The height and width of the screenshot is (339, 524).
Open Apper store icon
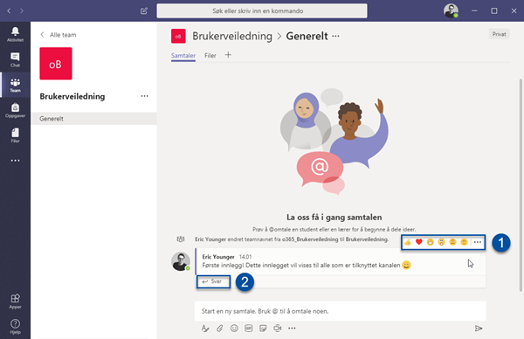coord(15,301)
